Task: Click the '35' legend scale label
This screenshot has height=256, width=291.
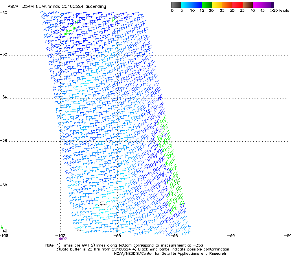Action: pos(242,11)
